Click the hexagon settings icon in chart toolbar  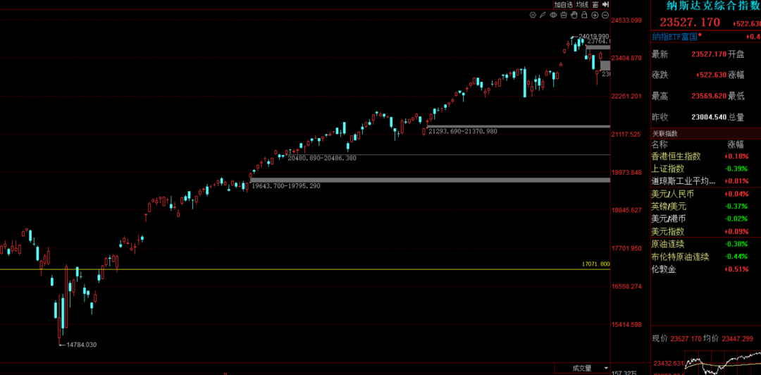[x=533, y=15]
